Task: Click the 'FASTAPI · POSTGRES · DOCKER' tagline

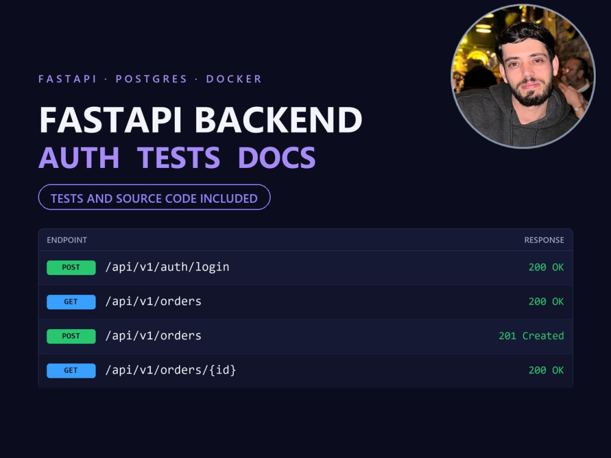Action: [150, 79]
